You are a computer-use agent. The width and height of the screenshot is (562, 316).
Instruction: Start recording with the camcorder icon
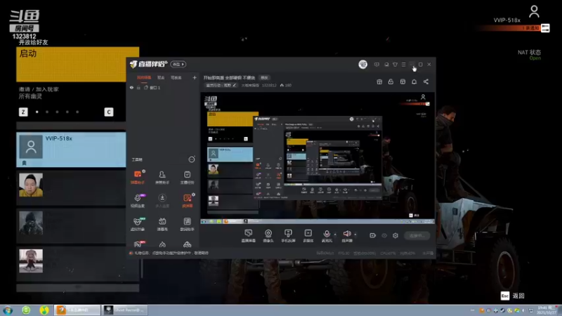coord(373,235)
